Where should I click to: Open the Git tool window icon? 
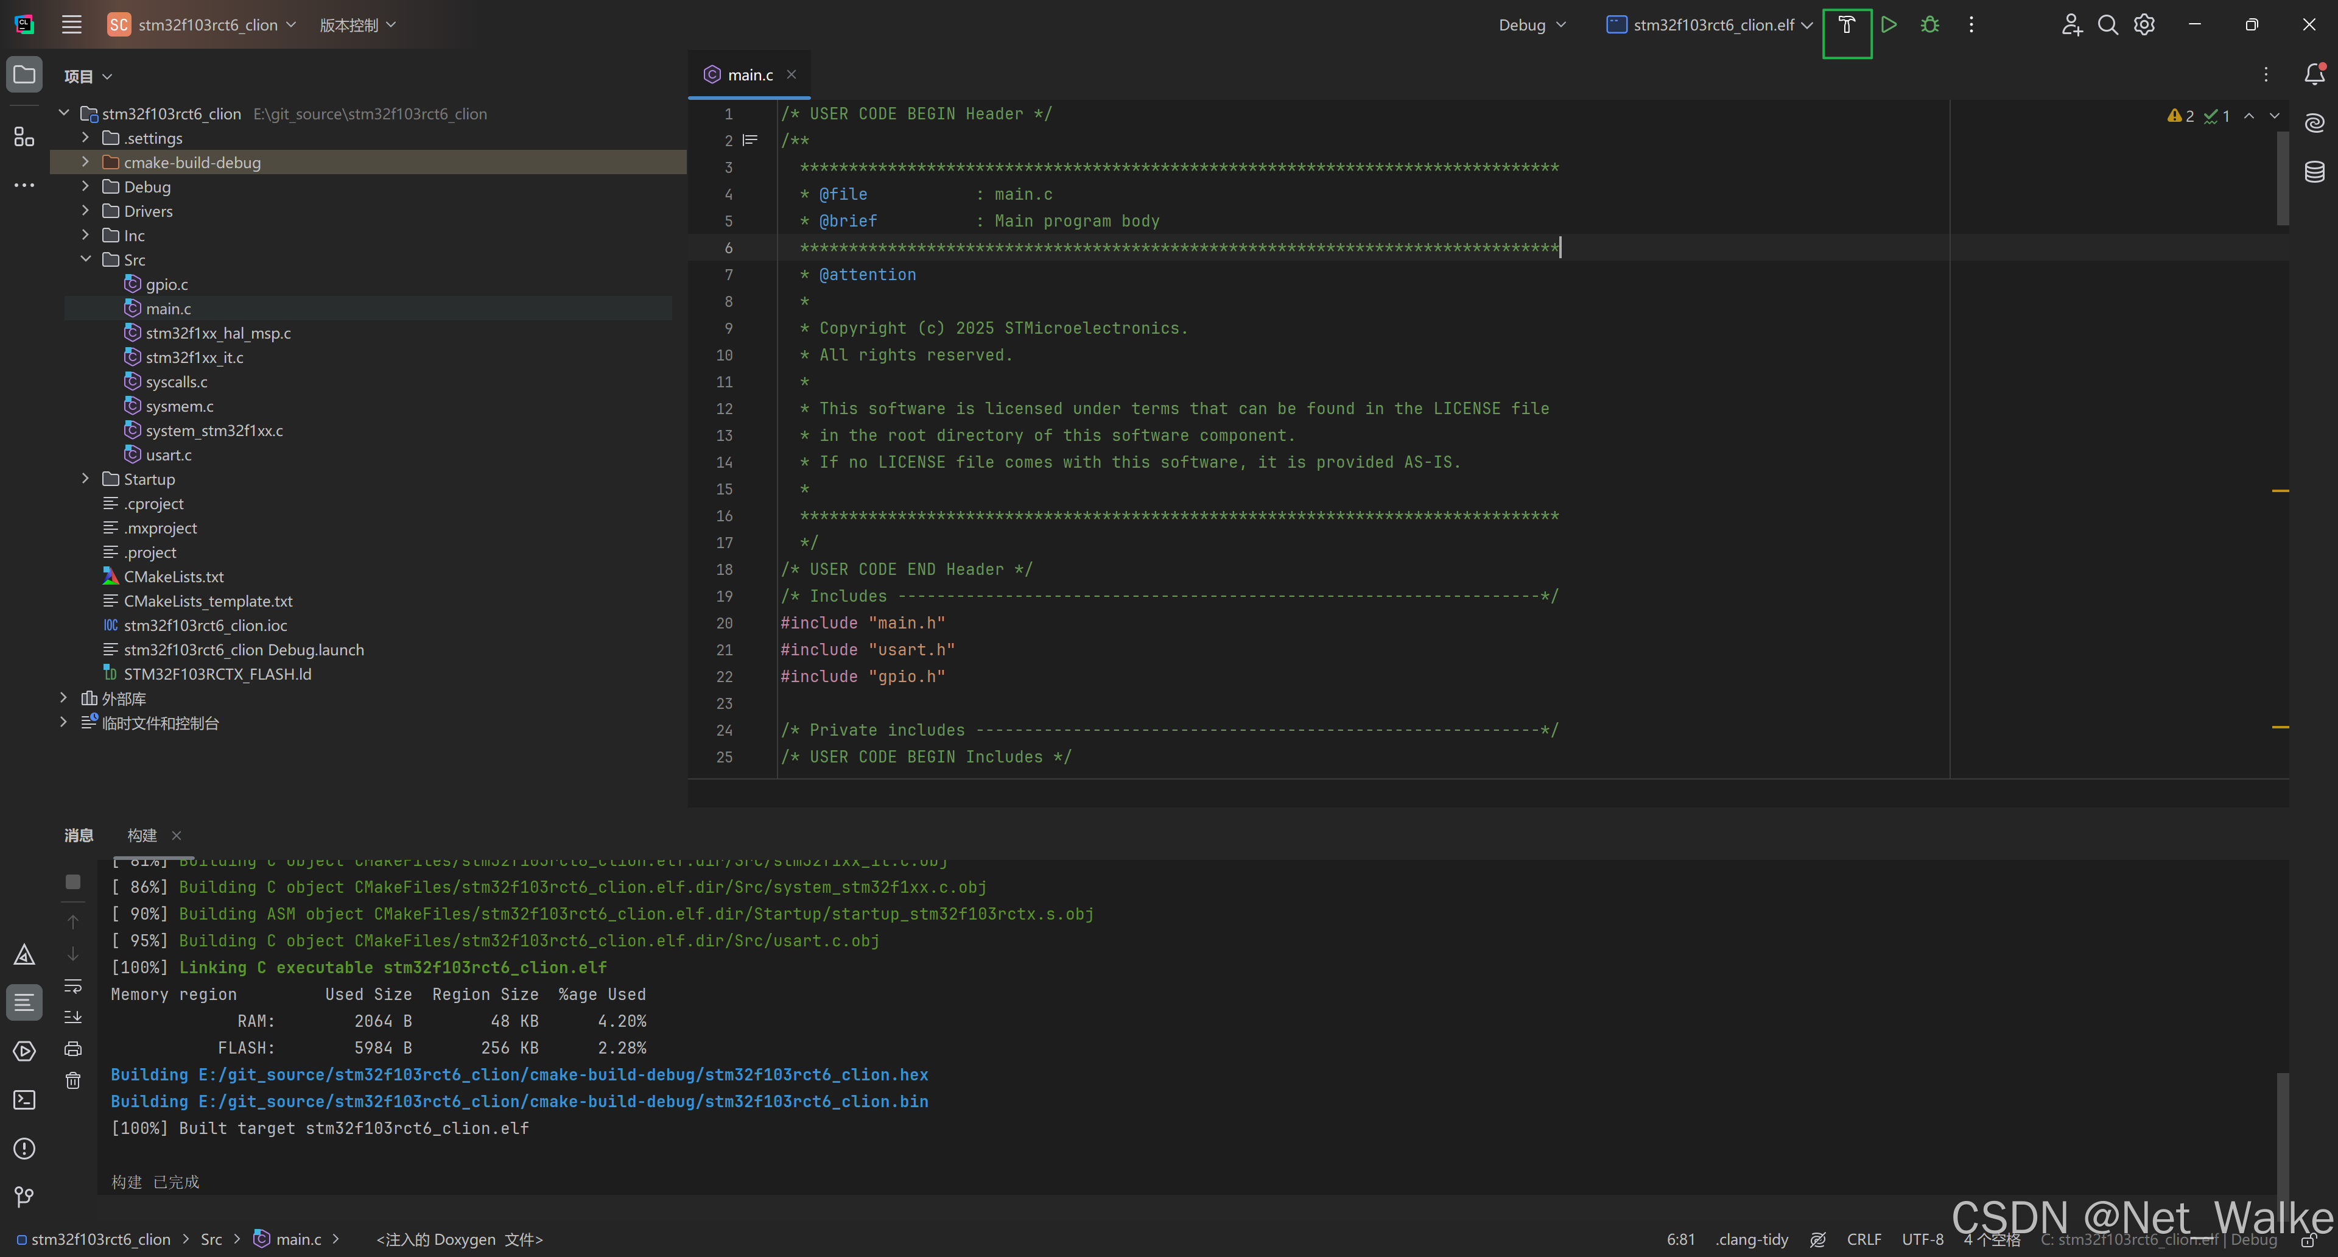pos(24,1197)
